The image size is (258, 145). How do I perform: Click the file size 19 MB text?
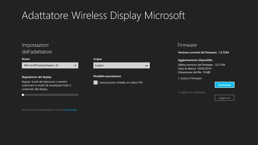(206, 72)
